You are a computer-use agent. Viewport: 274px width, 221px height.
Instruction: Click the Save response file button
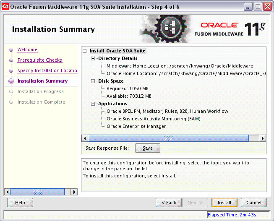147,148
